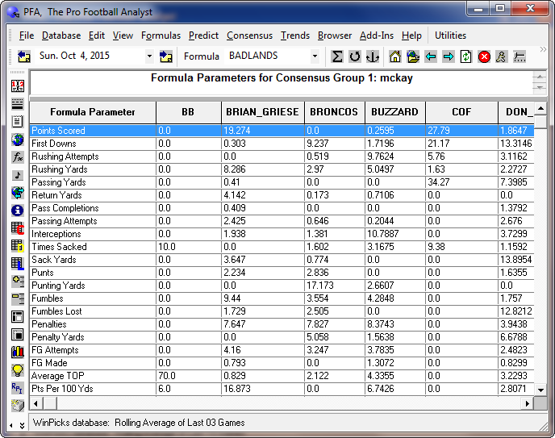Viewport: 555px width, 438px height.
Task: Click the BRONCOS column header
Action: tap(334, 112)
